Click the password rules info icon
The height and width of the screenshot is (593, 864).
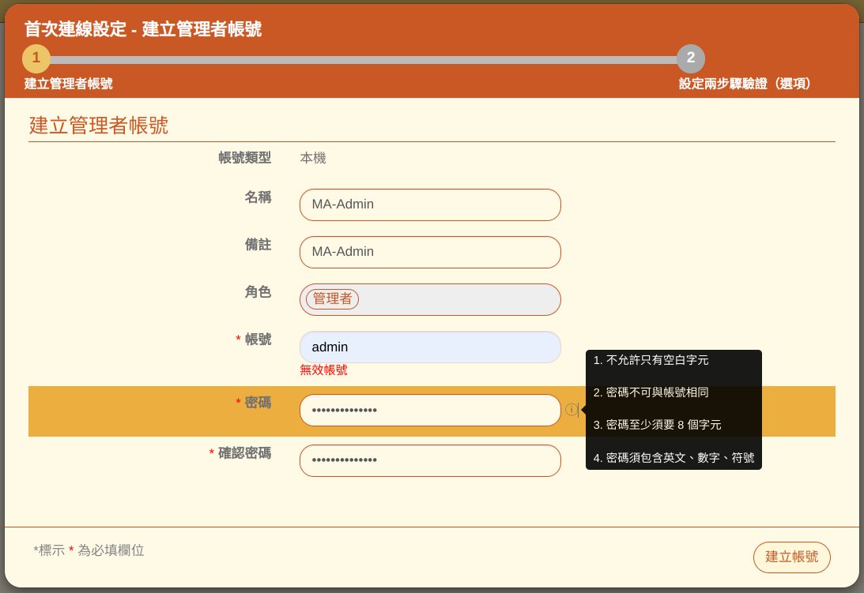[x=571, y=410]
